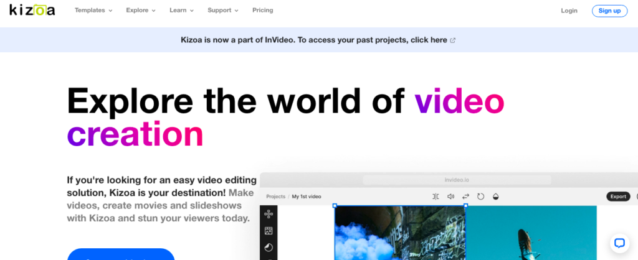Select the sticker icon in sidebar
The height and width of the screenshot is (260, 638).
pyautogui.click(x=269, y=248)
